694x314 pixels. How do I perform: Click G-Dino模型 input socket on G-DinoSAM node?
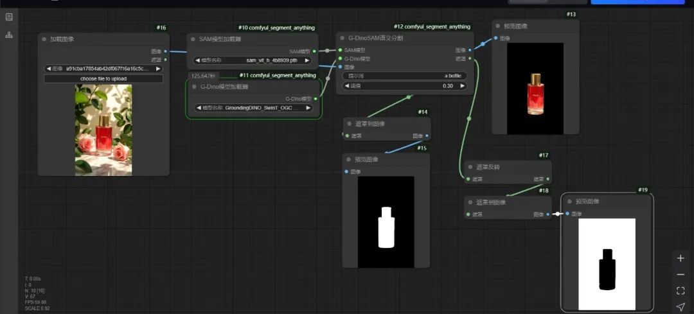coord(340,58)
